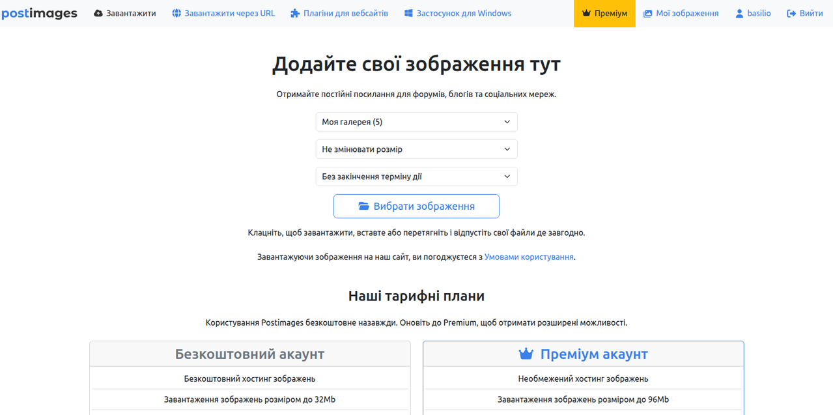
Task: Click the cloud upload icon beside Завантажити
Action: tap(98, 13)
